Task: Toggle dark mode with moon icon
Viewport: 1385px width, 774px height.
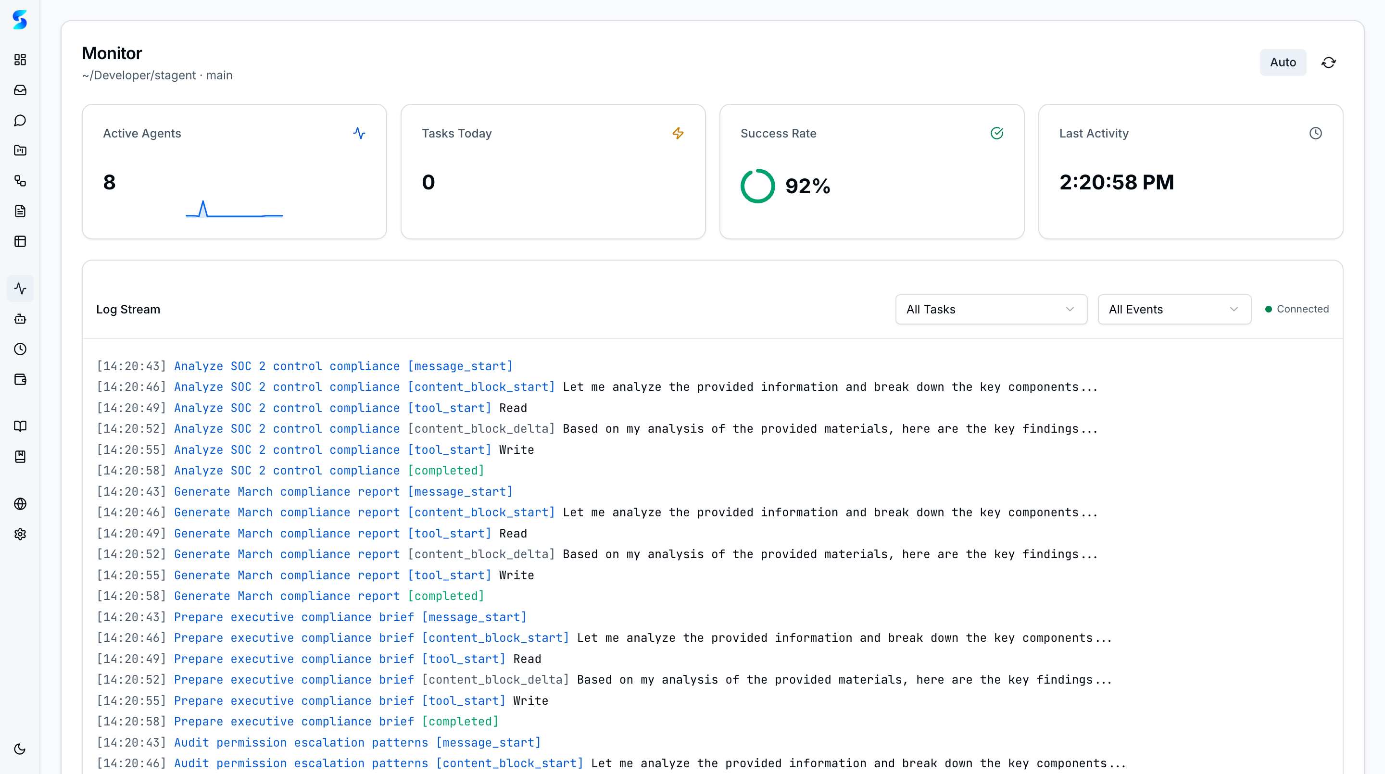Action: coord(20,749)
